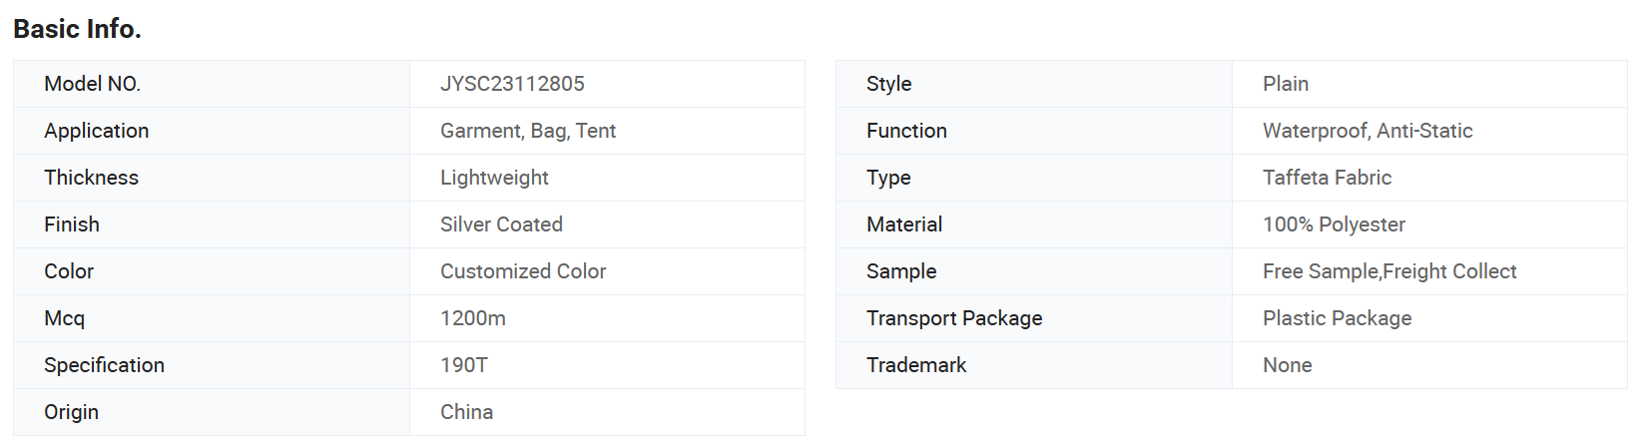Select the Plastic Package value

1337,318
